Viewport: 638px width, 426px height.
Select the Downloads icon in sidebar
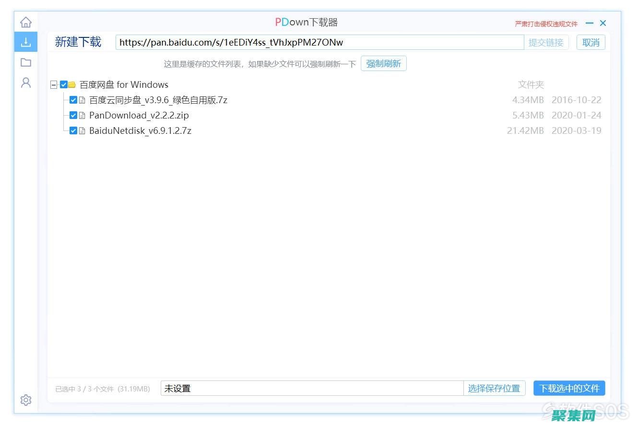click(x=25, y=42)
